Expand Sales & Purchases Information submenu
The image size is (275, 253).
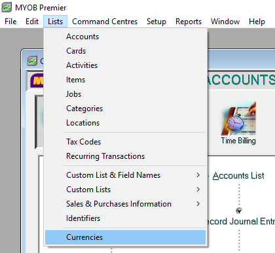125,204
